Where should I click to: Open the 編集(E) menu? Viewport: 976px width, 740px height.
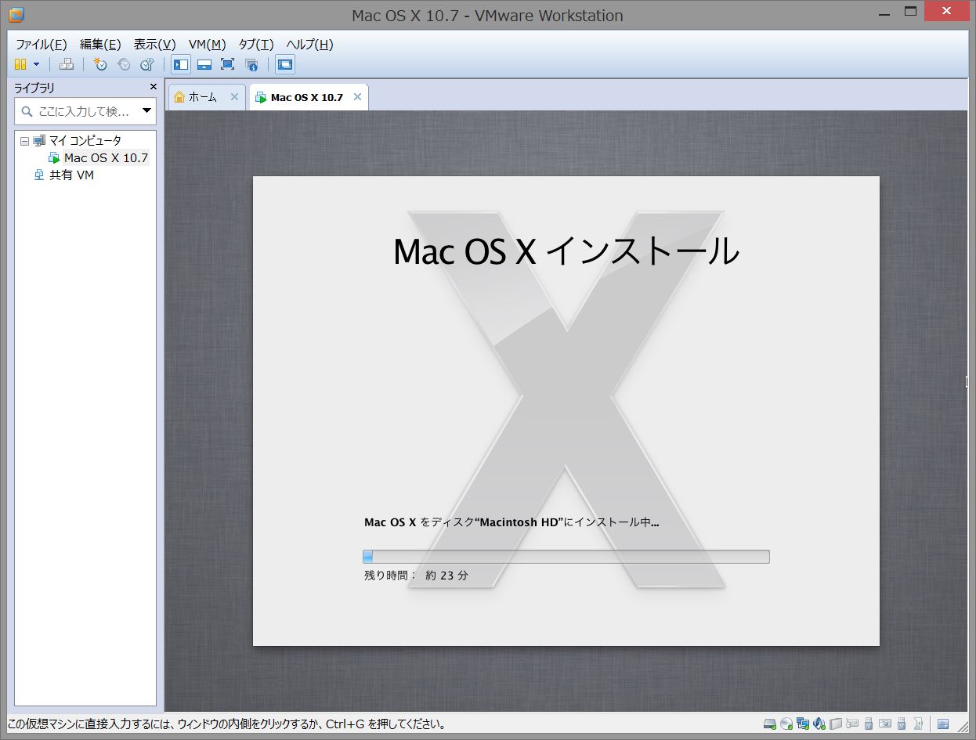point(100,44)
